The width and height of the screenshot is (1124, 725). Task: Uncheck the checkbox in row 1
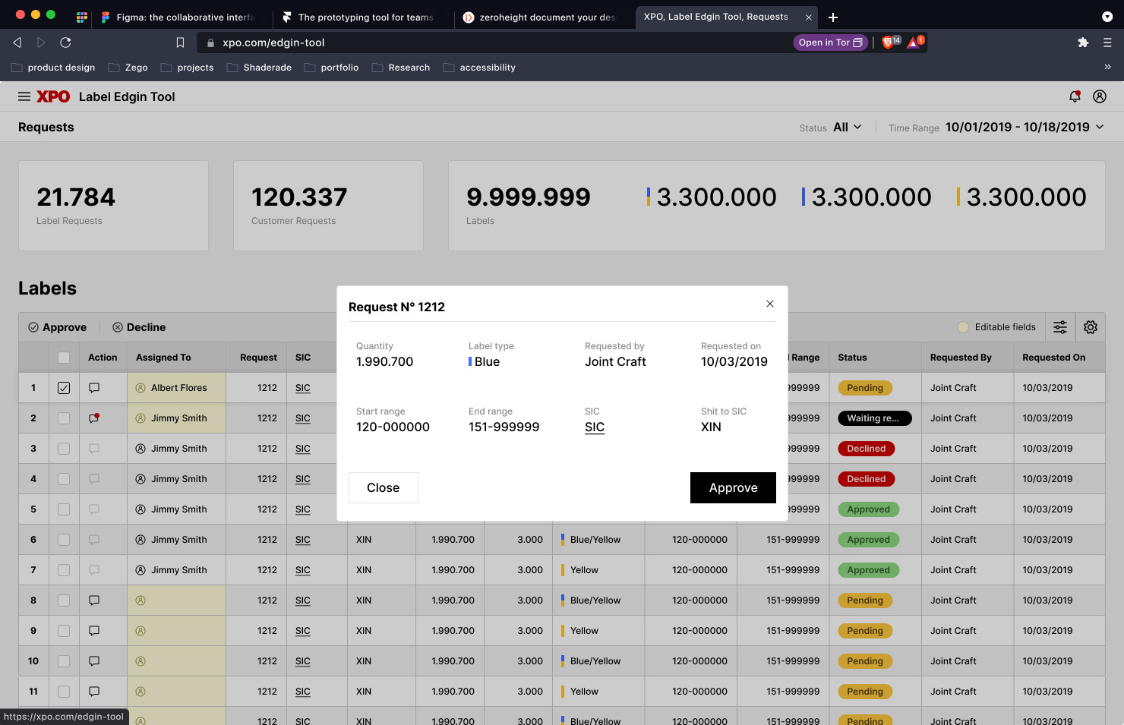[x=64, y=388]
